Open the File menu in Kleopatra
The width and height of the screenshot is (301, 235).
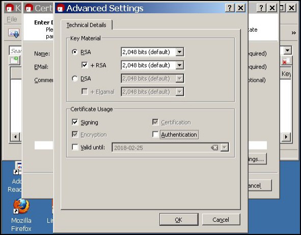pos(12,19)
